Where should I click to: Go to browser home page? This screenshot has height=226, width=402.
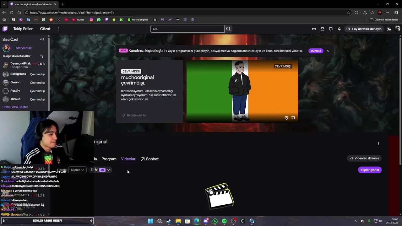19,13
